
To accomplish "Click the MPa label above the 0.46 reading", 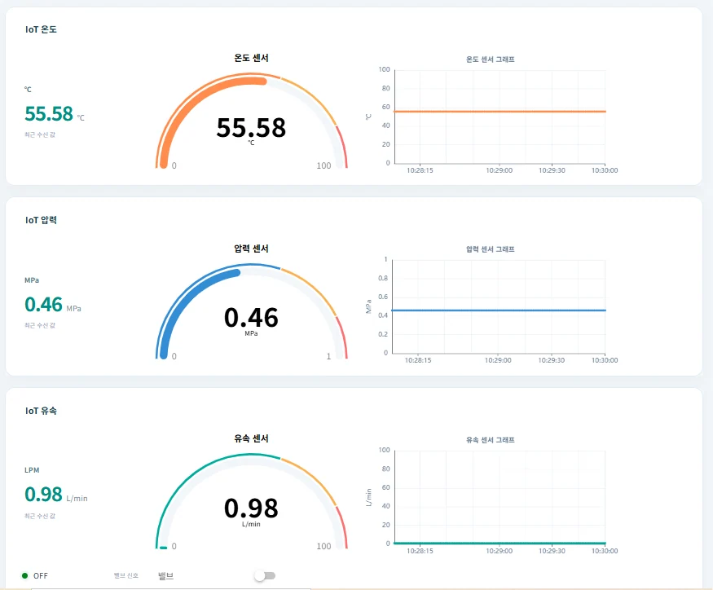I will point(32,280).
